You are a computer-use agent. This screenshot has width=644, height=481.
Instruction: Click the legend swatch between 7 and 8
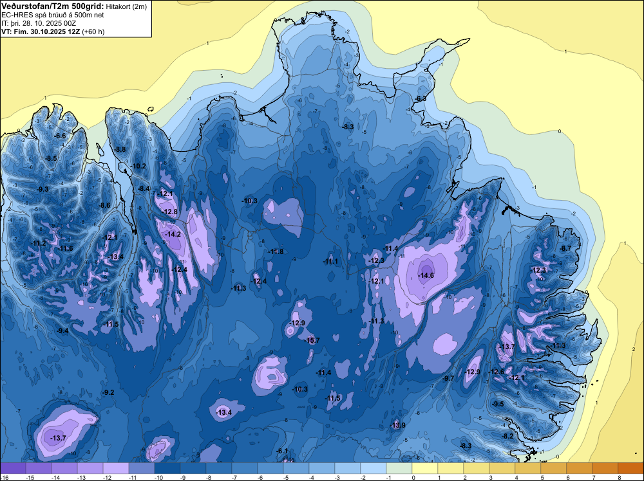pos(605,468)
